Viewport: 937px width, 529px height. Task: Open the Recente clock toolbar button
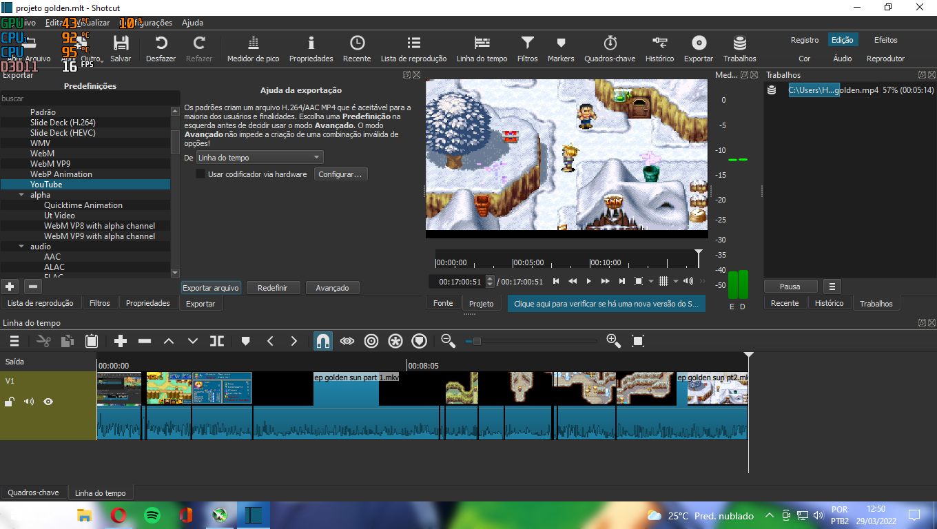357,49
